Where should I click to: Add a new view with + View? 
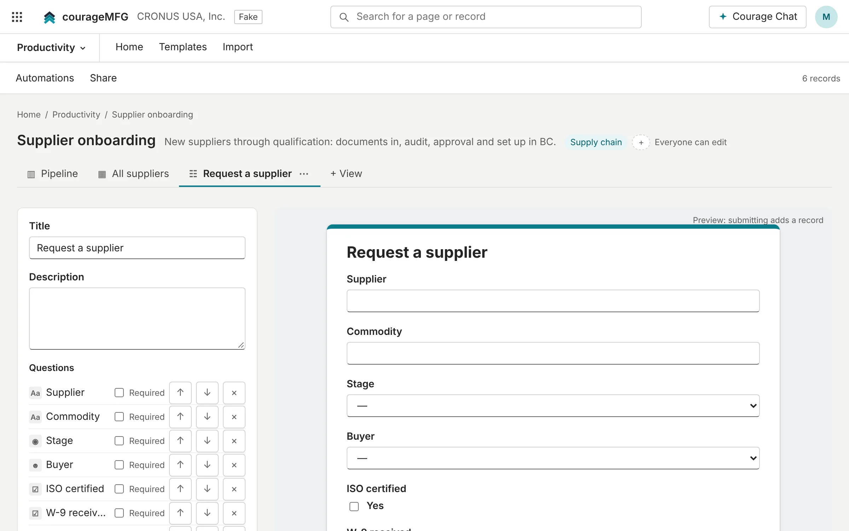(x=346, y=174)
